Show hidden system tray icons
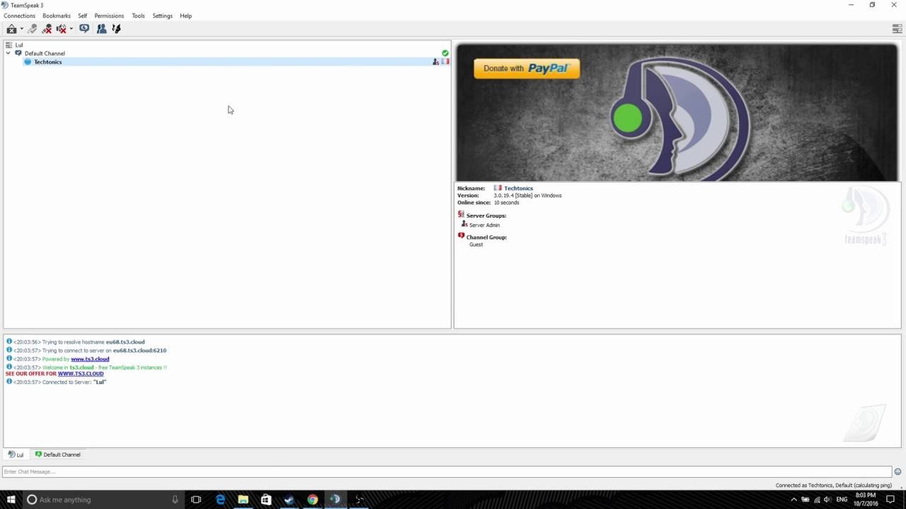906x509 pixels. [793, 499]
